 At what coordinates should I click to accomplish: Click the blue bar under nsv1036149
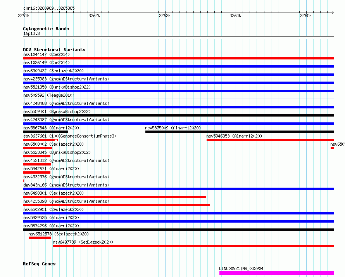click(178, 66)
